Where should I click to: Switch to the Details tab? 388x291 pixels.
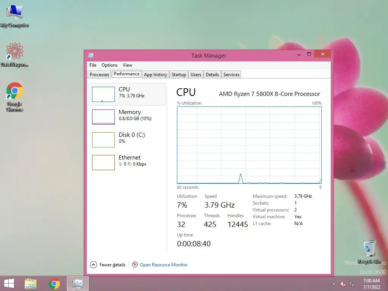212,75
